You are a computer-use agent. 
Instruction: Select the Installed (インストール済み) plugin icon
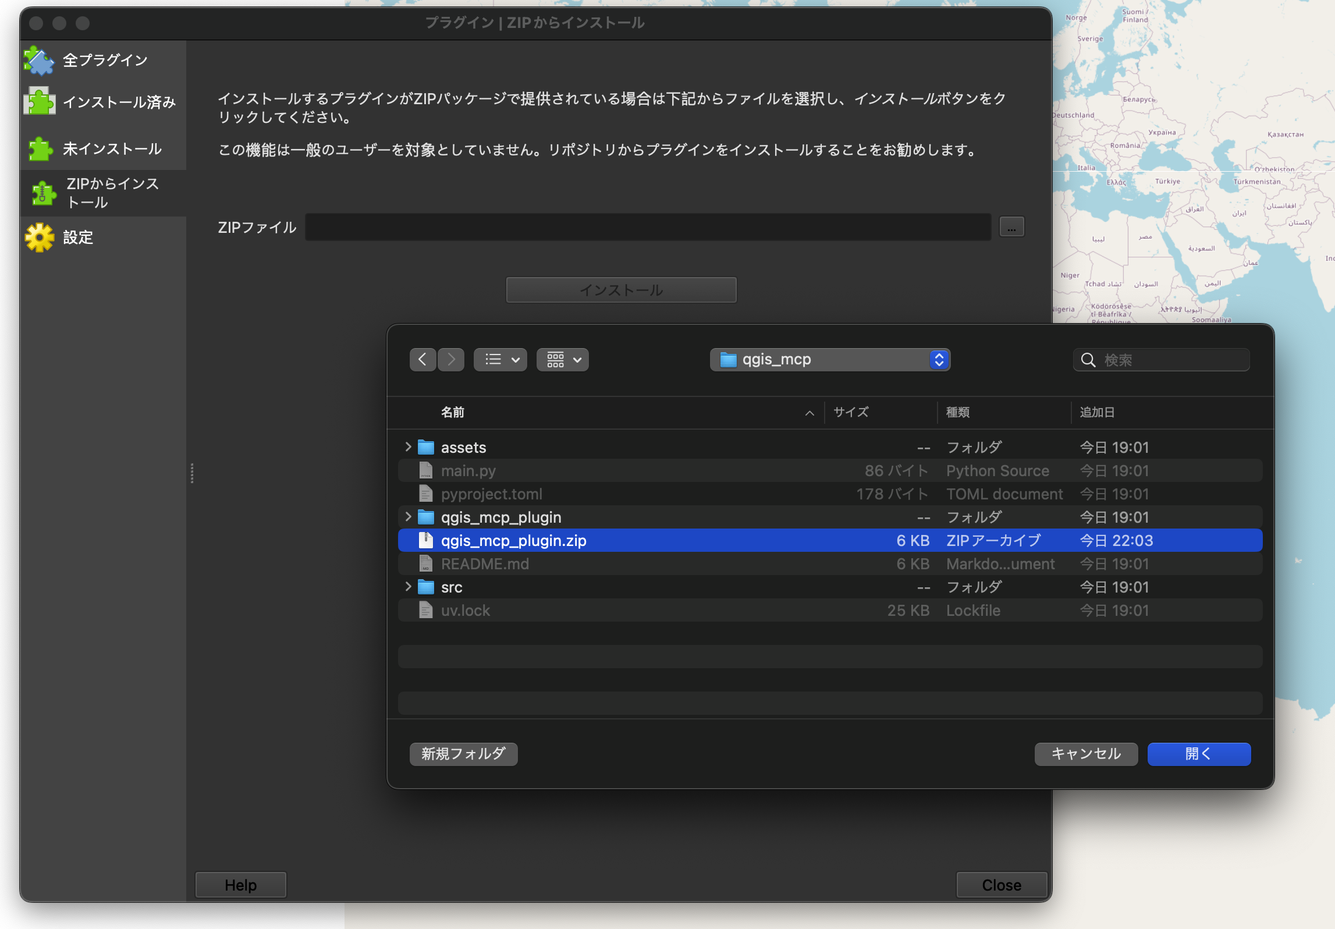pos(39,102)
